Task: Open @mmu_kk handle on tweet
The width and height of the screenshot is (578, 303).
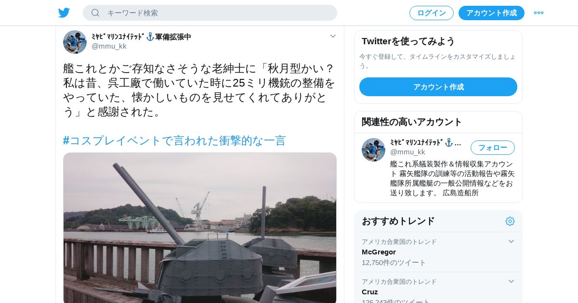Action: [x=109, y=46]
